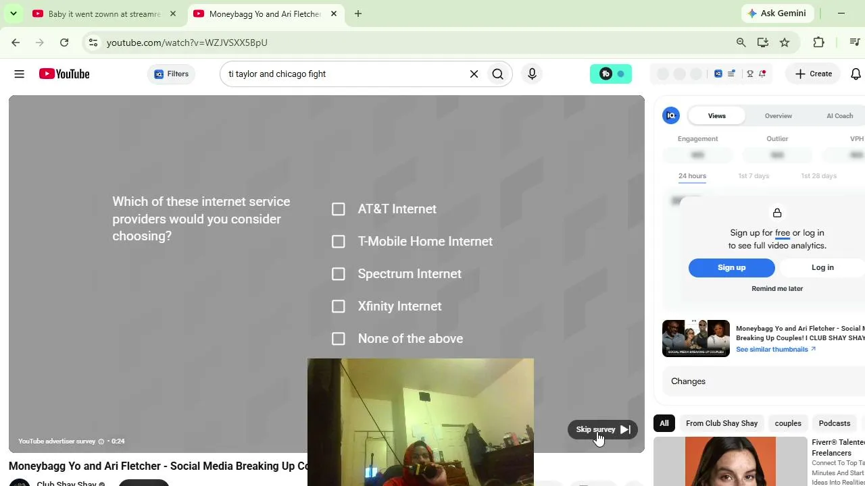865x486 pixels.
Task: Click the vidIQ logo in the side panel
Action: pyautogui.click(x=671, y=115)
